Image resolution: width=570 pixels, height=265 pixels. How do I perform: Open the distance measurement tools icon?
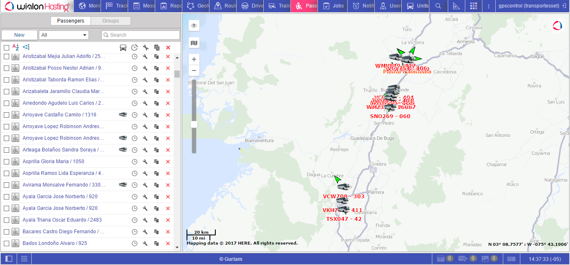[456, 6]
